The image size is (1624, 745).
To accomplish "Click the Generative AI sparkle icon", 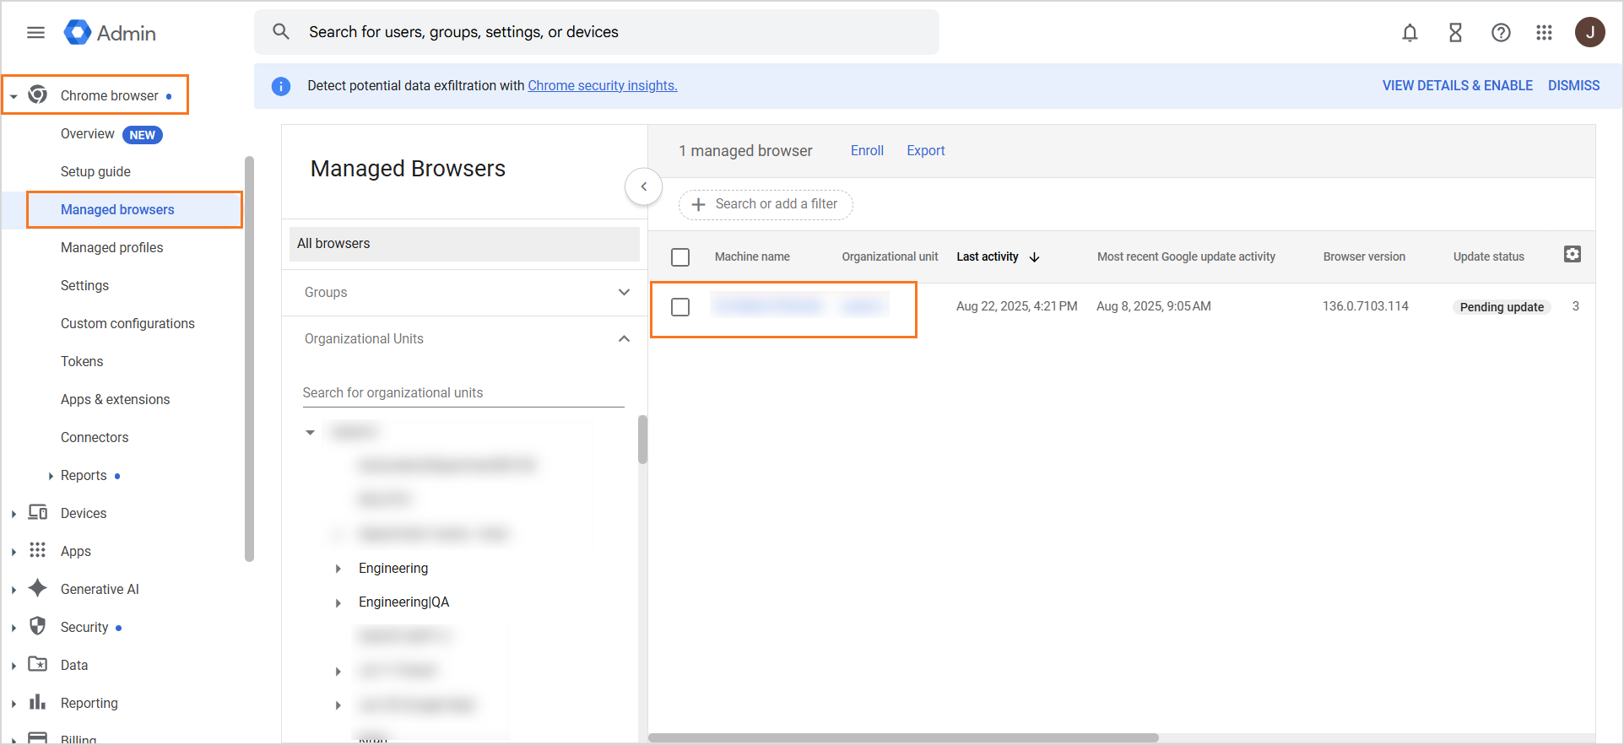I will 38,588.
